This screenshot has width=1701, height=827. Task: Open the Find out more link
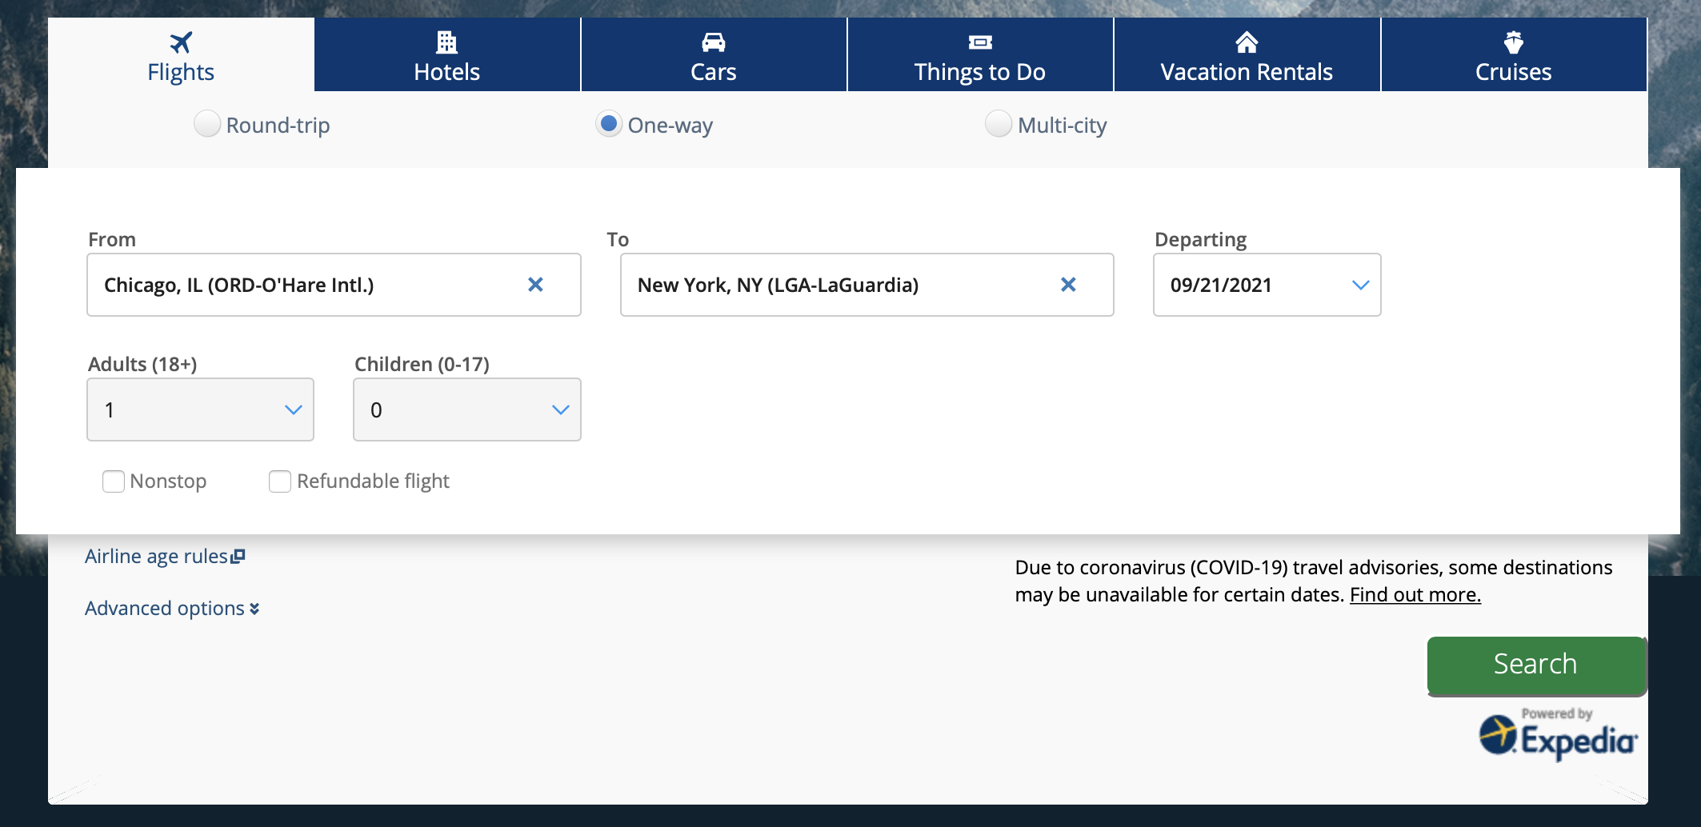(x=1414, y=594)
